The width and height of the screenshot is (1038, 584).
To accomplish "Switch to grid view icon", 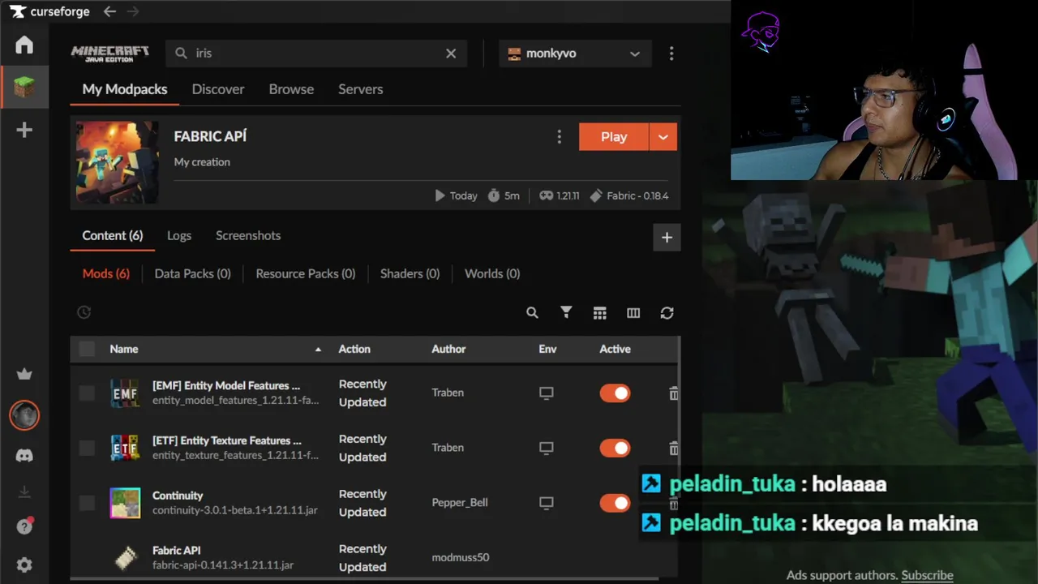I will point(599,312).
